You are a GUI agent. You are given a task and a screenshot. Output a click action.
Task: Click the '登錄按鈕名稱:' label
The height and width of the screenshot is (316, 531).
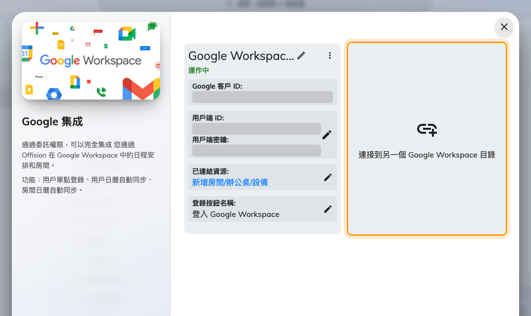point(213,203)
